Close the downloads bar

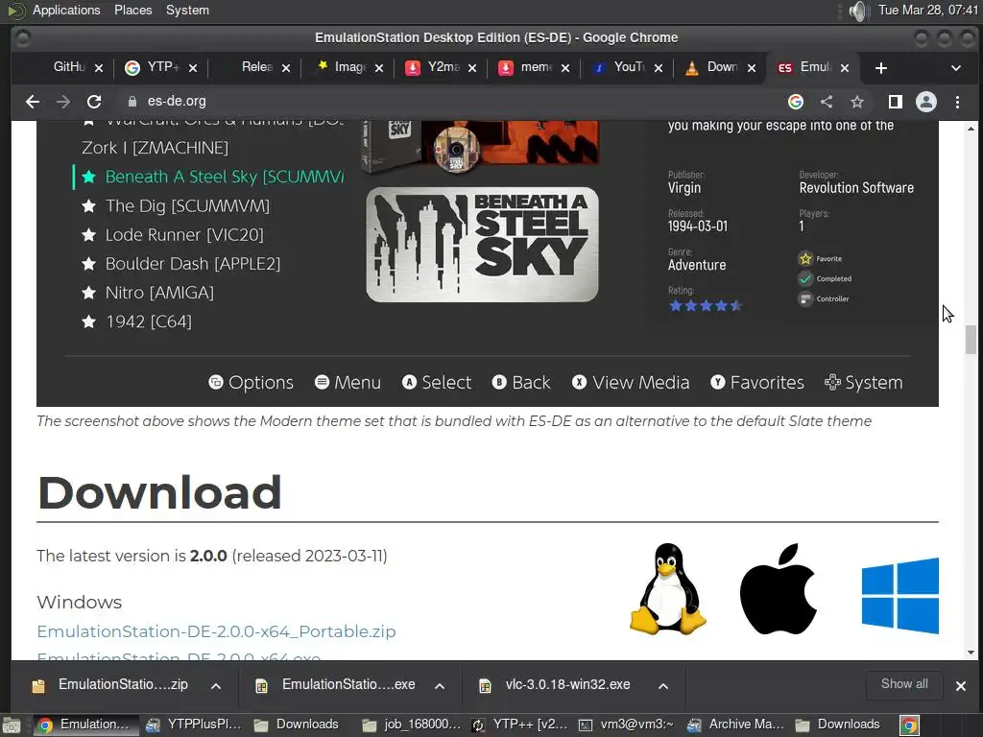click(x=960, y=686)
